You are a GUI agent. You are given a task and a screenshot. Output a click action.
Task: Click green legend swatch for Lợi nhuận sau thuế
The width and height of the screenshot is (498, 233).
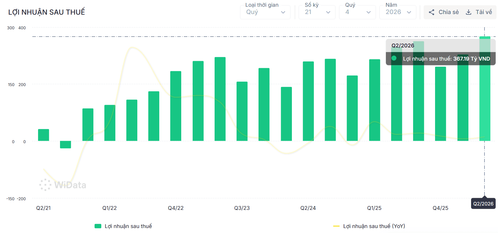coord(98,226)
